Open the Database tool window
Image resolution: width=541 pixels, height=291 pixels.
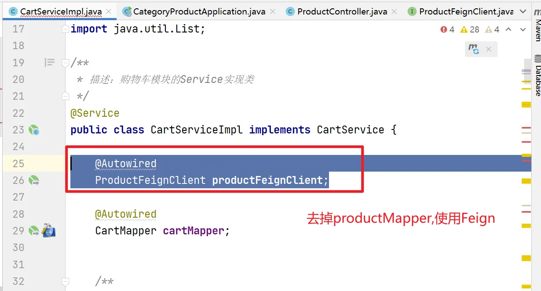(537, 77)
